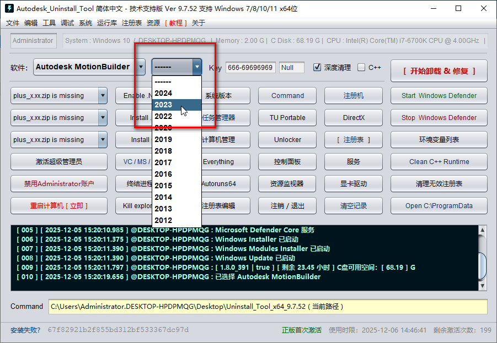Open the [ 教程 ] menu
This screenshot has height=343, width=497.
click(x=176, y=23)
